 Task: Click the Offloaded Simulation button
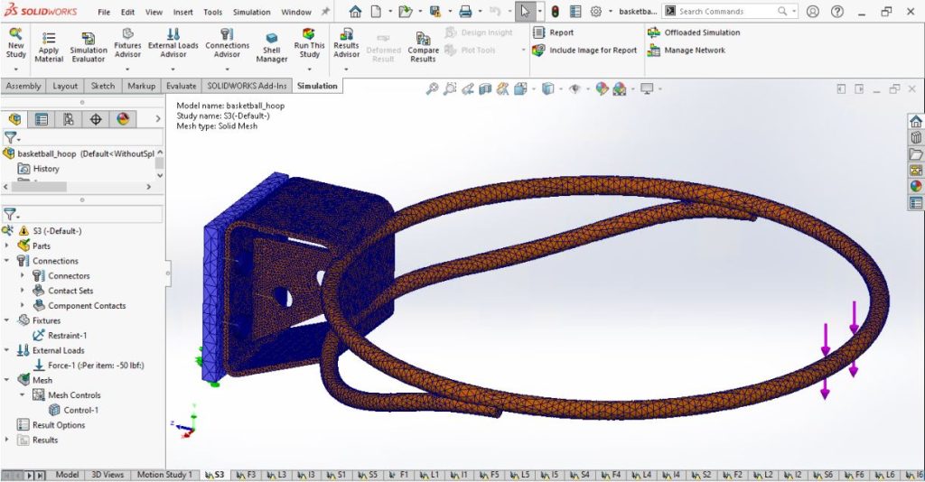point(694,32)
